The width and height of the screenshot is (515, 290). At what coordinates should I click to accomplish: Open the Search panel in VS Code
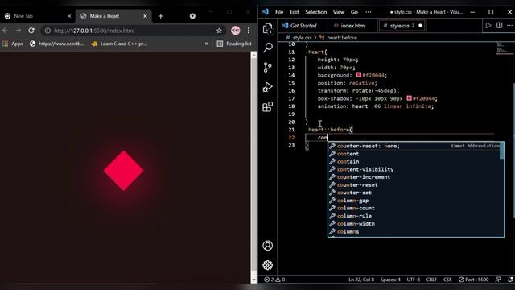pyautogui.click(x=268, y=48)
